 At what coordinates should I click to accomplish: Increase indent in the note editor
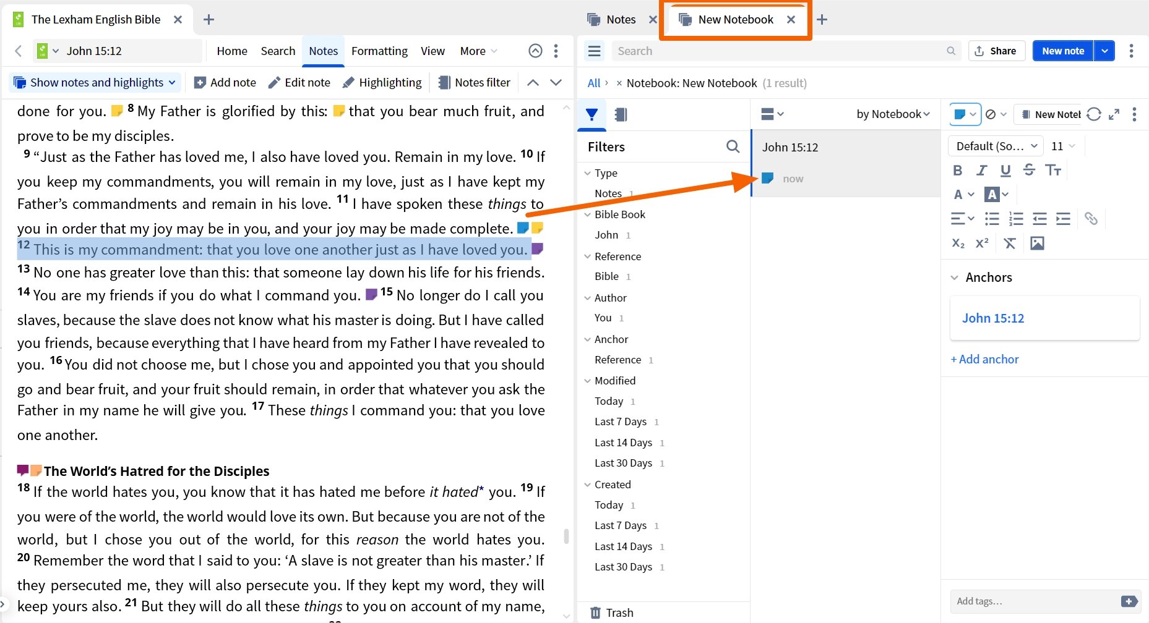pos(1063,218)
